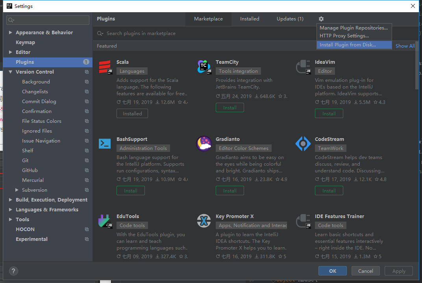
Task: Click the TeamCity plugin icon
Action: click(204, 66)
